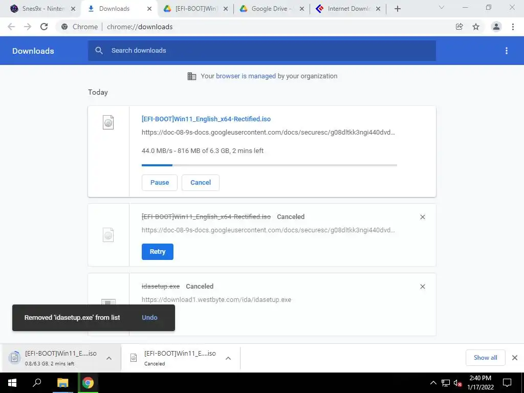The image size is (524, 393).
Task: Open network status tray icon
Action: pyautogui.click(x=446, y=383)
